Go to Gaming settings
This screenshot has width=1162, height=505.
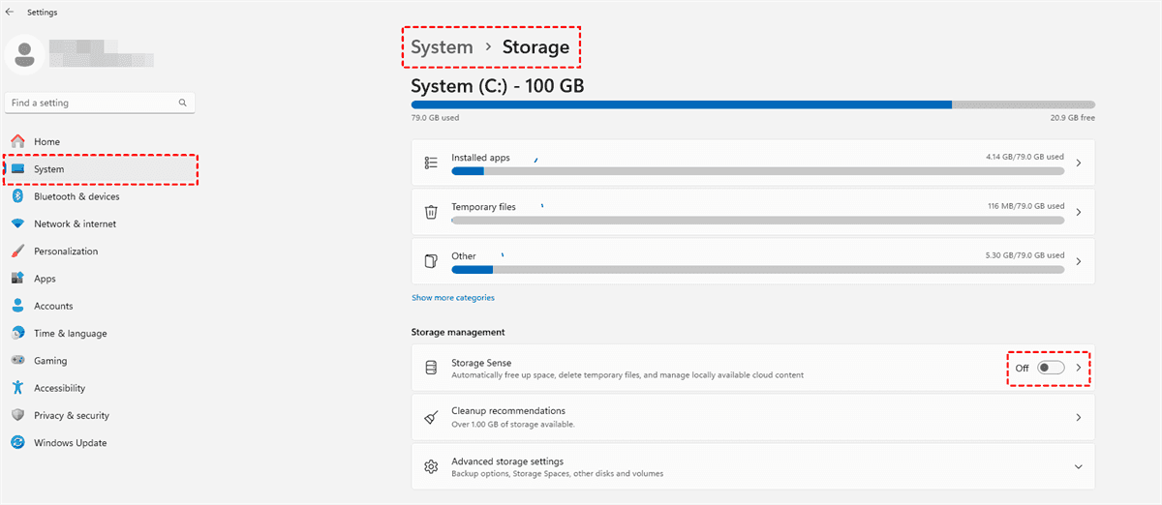(50, 361)
